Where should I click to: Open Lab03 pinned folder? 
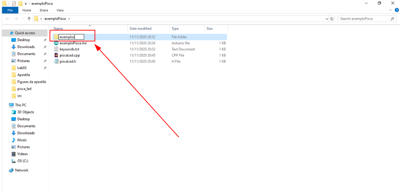[x=22, y=68]
